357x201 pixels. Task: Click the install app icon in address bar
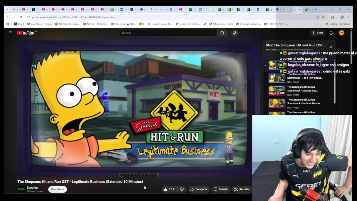click(x=317, y=17)
